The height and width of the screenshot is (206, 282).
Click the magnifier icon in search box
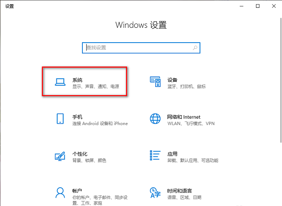(x=195, y=48)
